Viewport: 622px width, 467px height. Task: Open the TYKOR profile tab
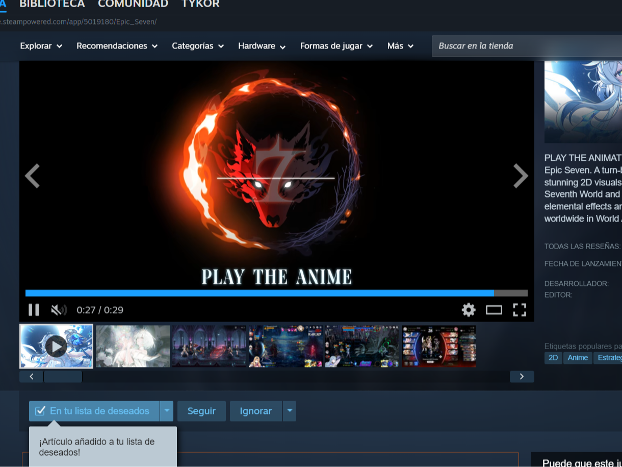click(201, 4)
